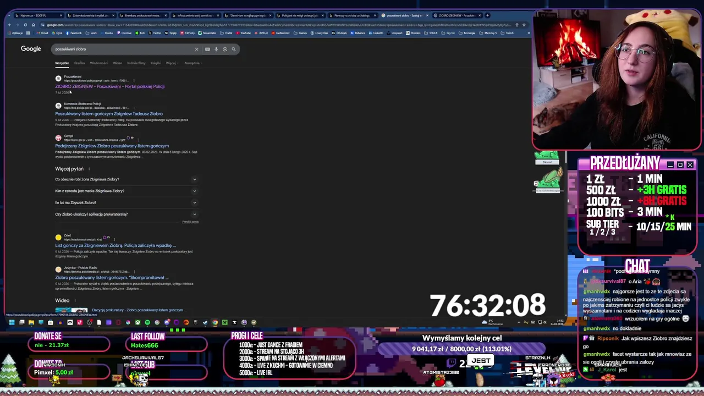Open Discord from the taskbar

tap(167, 322)
